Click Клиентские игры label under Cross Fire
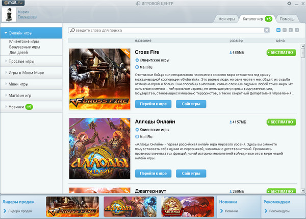This screenshot has width=306, height=219. (x=152, y=60)
